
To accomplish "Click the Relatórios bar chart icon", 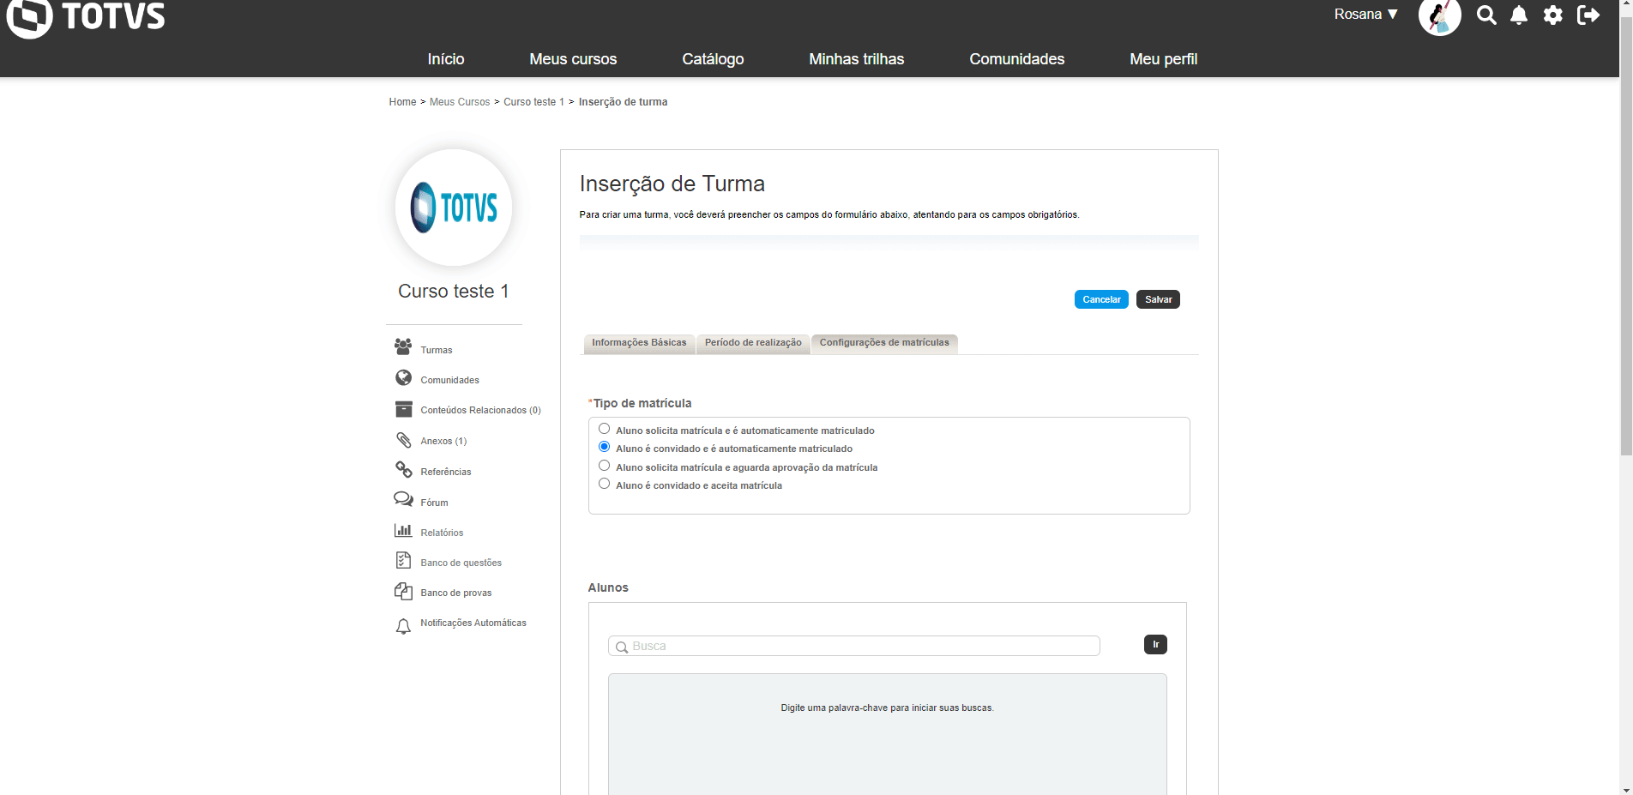I will tap(403, 530).
